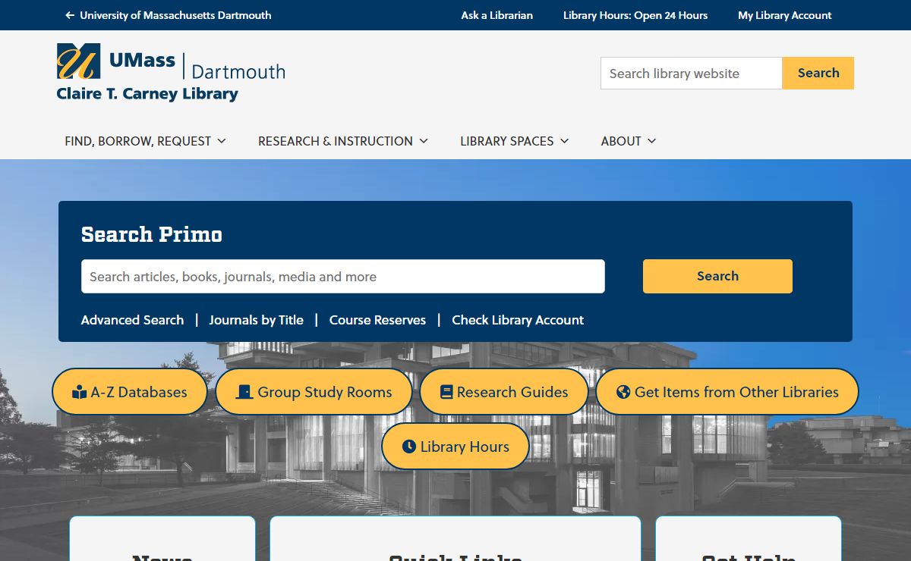Click the Claire T. Carney Library title
This screenshot has width=911, height=561.
point(147,94)
